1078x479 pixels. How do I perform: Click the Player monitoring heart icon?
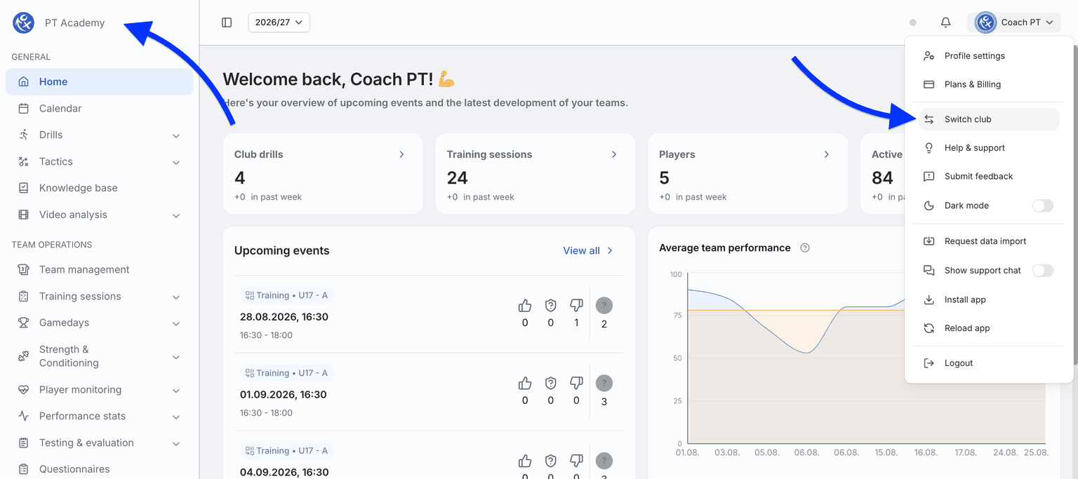(x=24, y=390)
